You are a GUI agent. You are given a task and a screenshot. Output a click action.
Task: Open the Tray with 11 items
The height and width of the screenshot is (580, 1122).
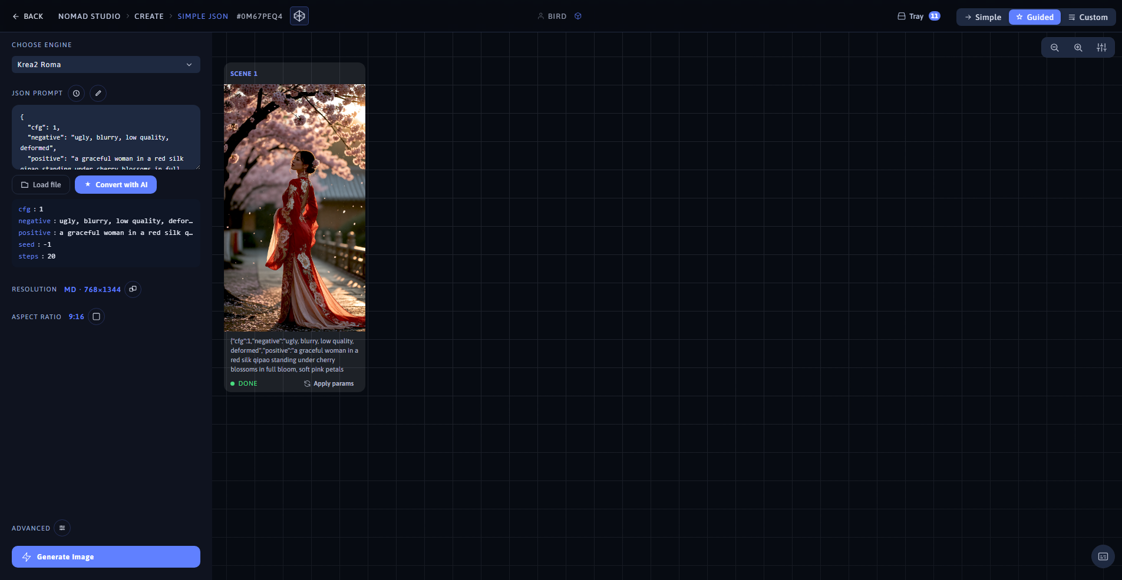pos(918,16)
